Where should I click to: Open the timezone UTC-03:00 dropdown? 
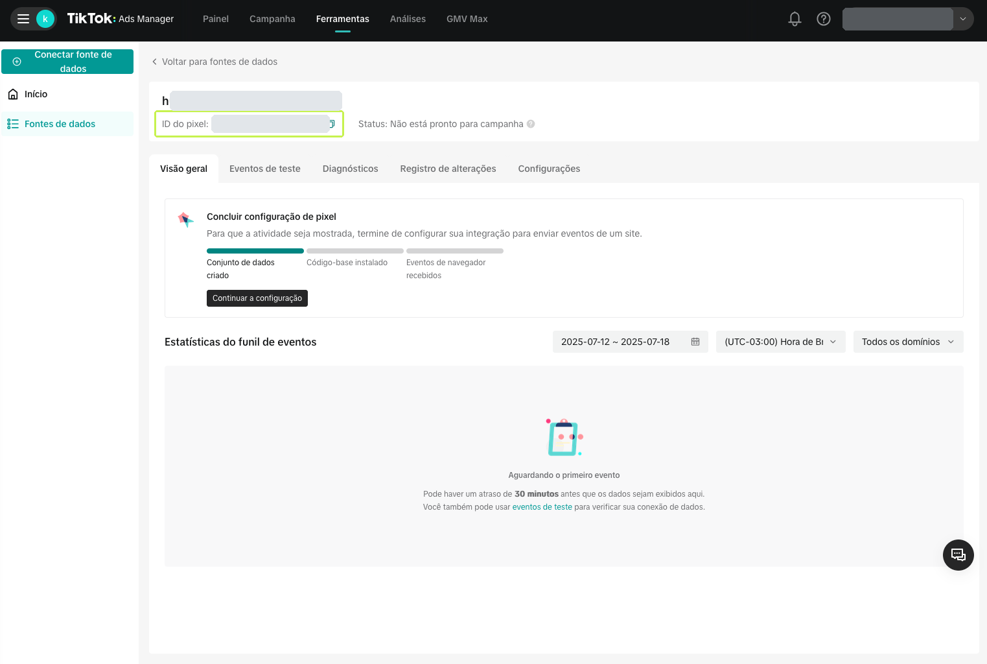(x=781, y=342)
